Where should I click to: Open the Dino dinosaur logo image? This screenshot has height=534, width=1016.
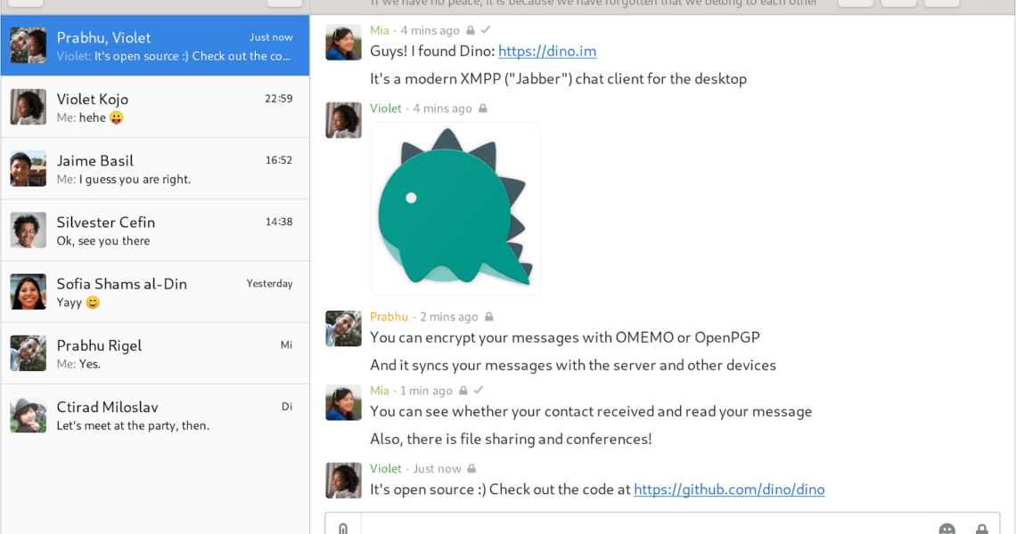[x=455, y=208]
